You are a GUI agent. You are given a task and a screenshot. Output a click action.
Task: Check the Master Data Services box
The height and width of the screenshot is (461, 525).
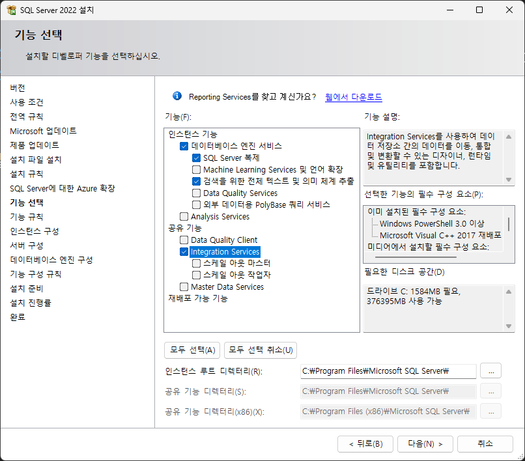[x=184, y=287]
